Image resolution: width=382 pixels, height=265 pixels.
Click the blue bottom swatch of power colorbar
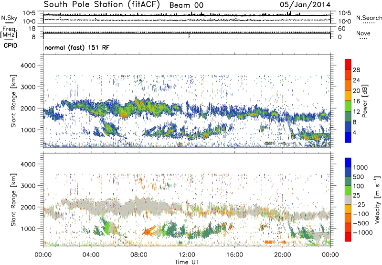(348, 137)
